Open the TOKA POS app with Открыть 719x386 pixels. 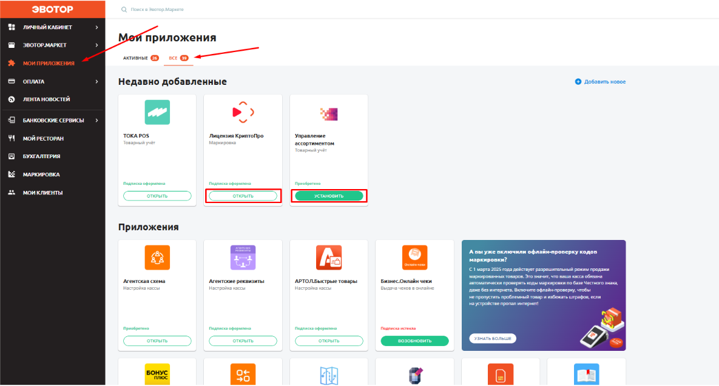157,196
